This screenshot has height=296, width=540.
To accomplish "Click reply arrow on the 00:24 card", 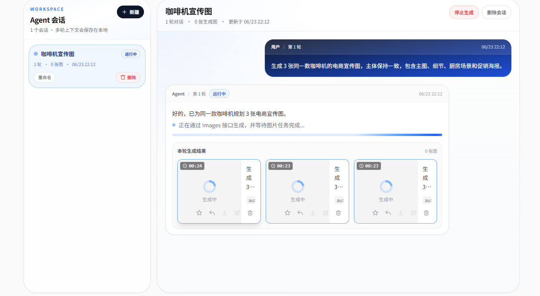I will click(212, 213).
